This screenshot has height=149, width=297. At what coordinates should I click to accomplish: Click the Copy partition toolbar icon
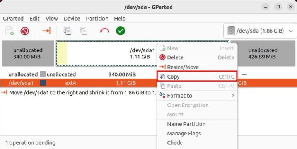(67, 31)
